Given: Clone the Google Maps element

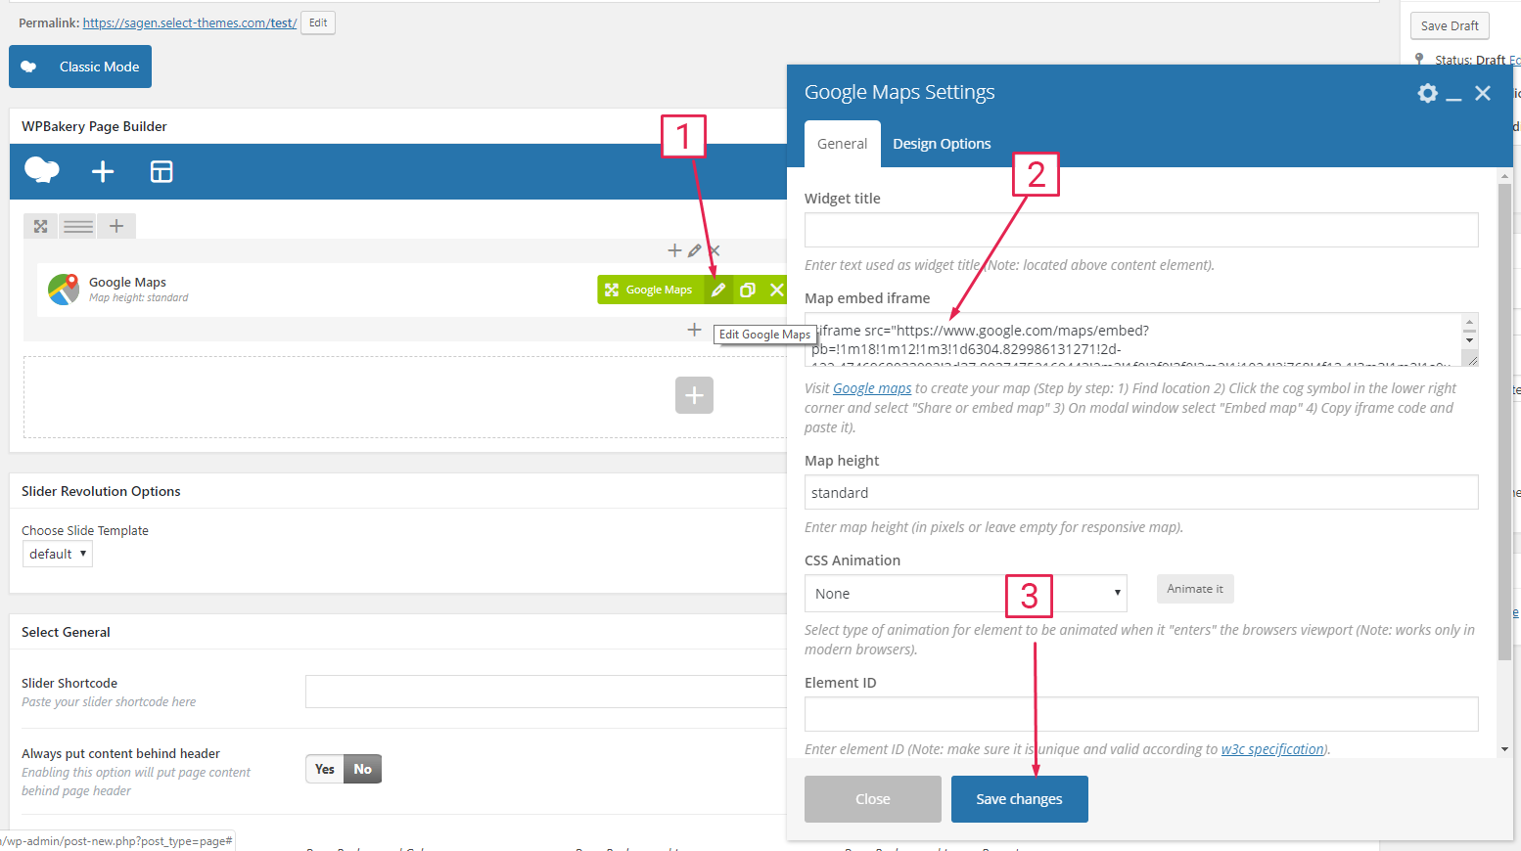Looking at the screenshot, I should click(x=748, y=290).
